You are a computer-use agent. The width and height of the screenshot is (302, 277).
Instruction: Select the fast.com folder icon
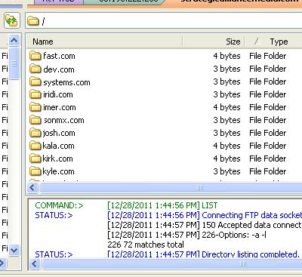35,56
